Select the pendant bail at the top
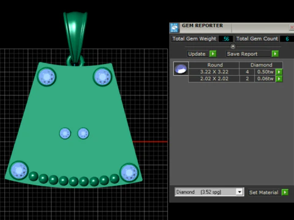Image resolution: width=294 pixels, height=220 pixels. tap(75, 37)
